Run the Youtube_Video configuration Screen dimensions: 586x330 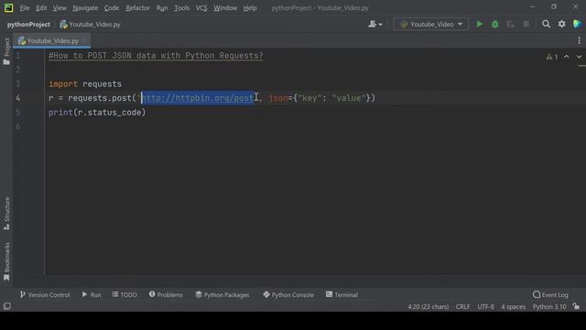point(480,25)
